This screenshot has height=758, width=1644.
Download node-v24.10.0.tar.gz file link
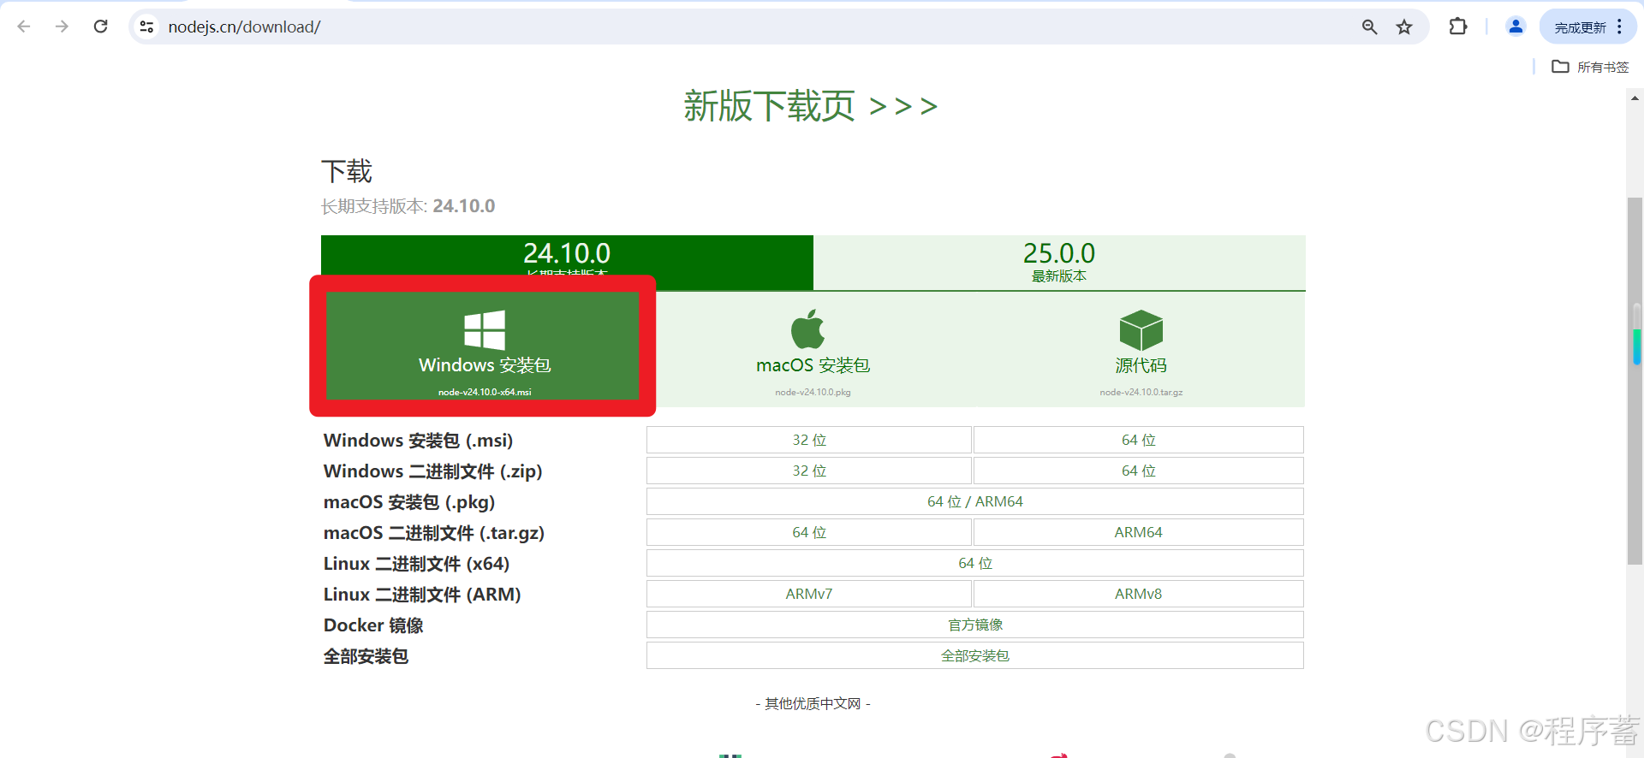tap(1141, 392)
